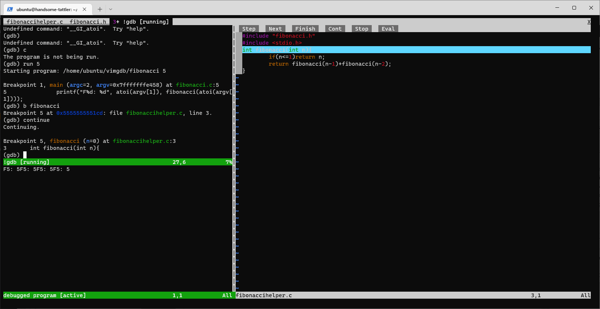Focus the gdb prompt cursor line
Image resolution: width=600 pixels, height=309 pixels.
click(118, 155)
